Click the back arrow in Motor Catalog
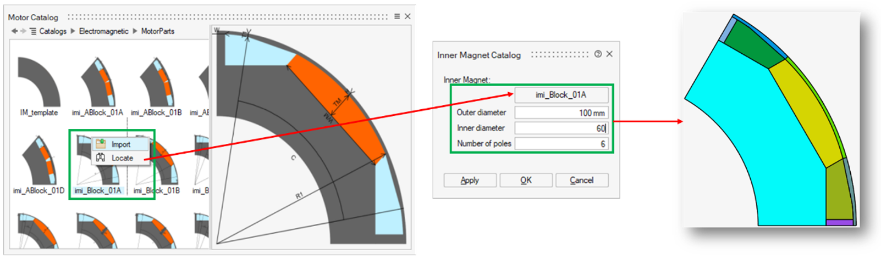This screenshot has width=881, height=259. click(14, 31)
